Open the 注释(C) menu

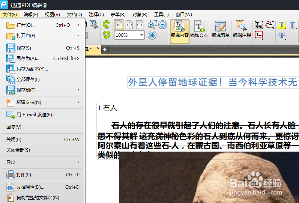click(96, 15)
